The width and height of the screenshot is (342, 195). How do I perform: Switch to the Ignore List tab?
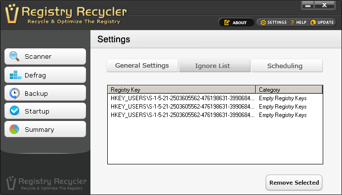pyautogui.click(x=214, y=66)
